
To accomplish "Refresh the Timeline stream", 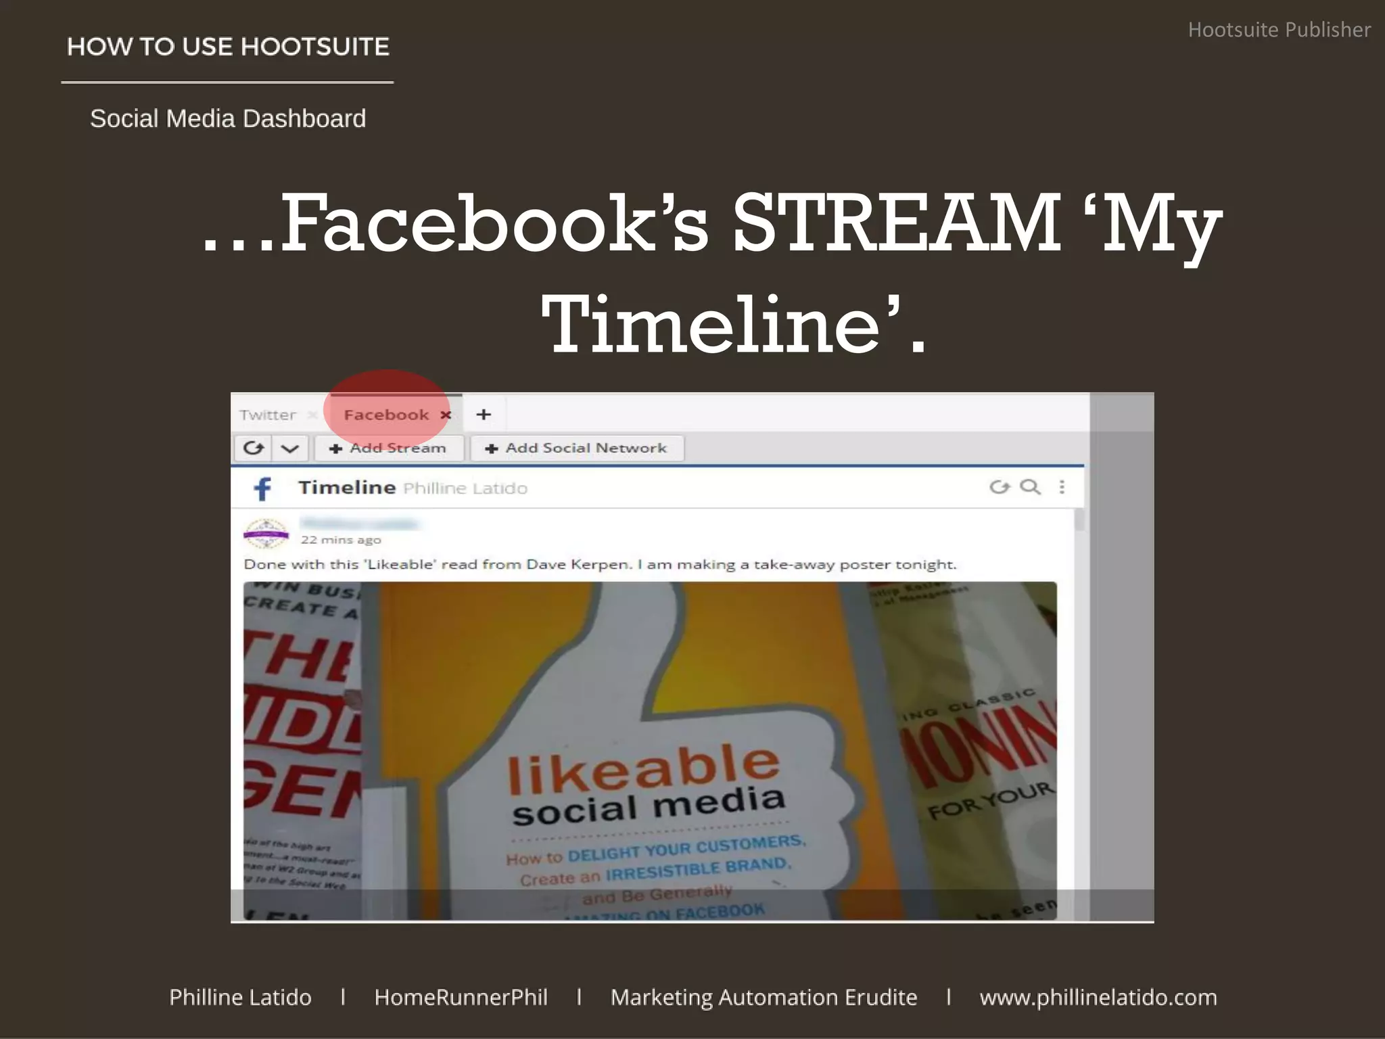I will pos(999,487).
